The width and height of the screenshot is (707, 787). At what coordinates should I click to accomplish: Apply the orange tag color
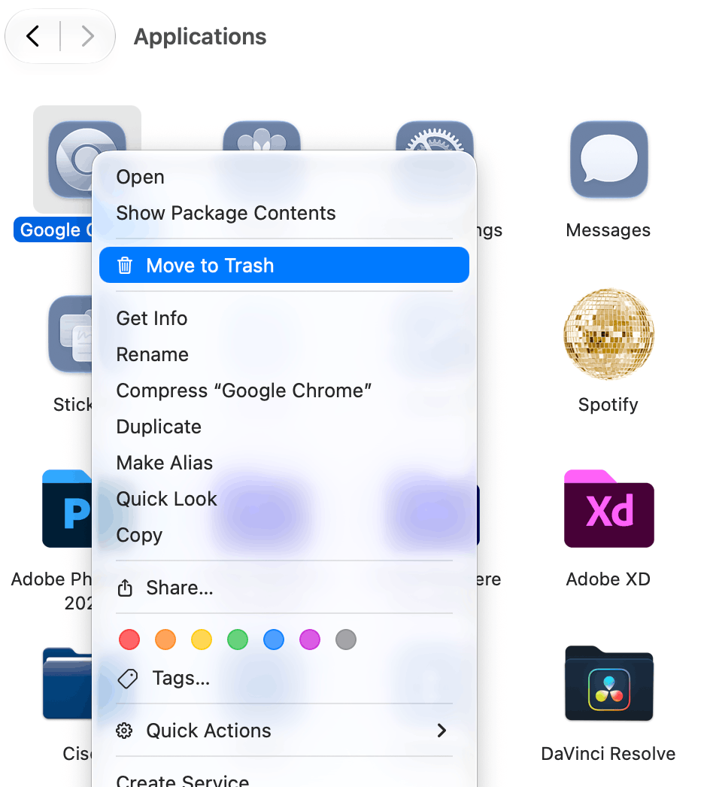165,640
